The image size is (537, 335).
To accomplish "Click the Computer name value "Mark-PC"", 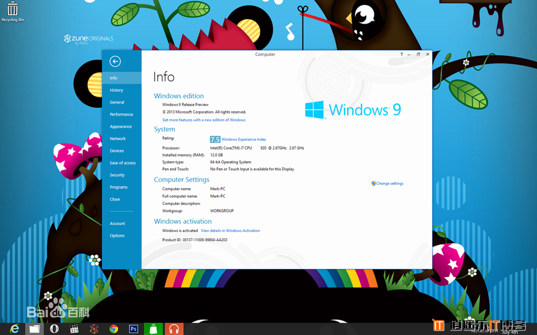I will point(218,188).
